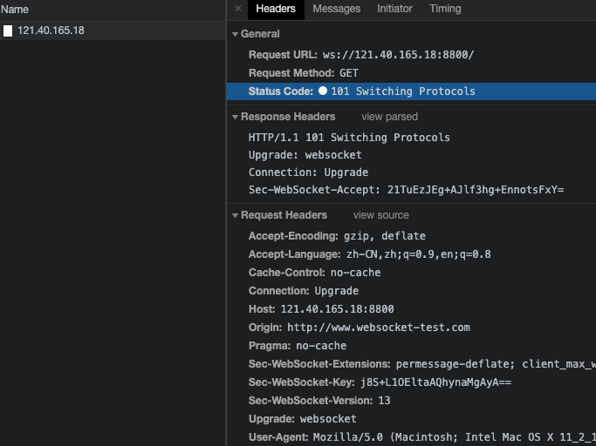The width and height of the screenshot is (596, 446).
Task: Click the Request Method GET row
Action: click(x=303, y=73)
